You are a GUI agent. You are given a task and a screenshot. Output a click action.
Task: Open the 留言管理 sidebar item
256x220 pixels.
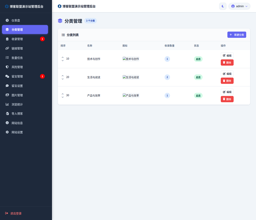click(25, 76)
